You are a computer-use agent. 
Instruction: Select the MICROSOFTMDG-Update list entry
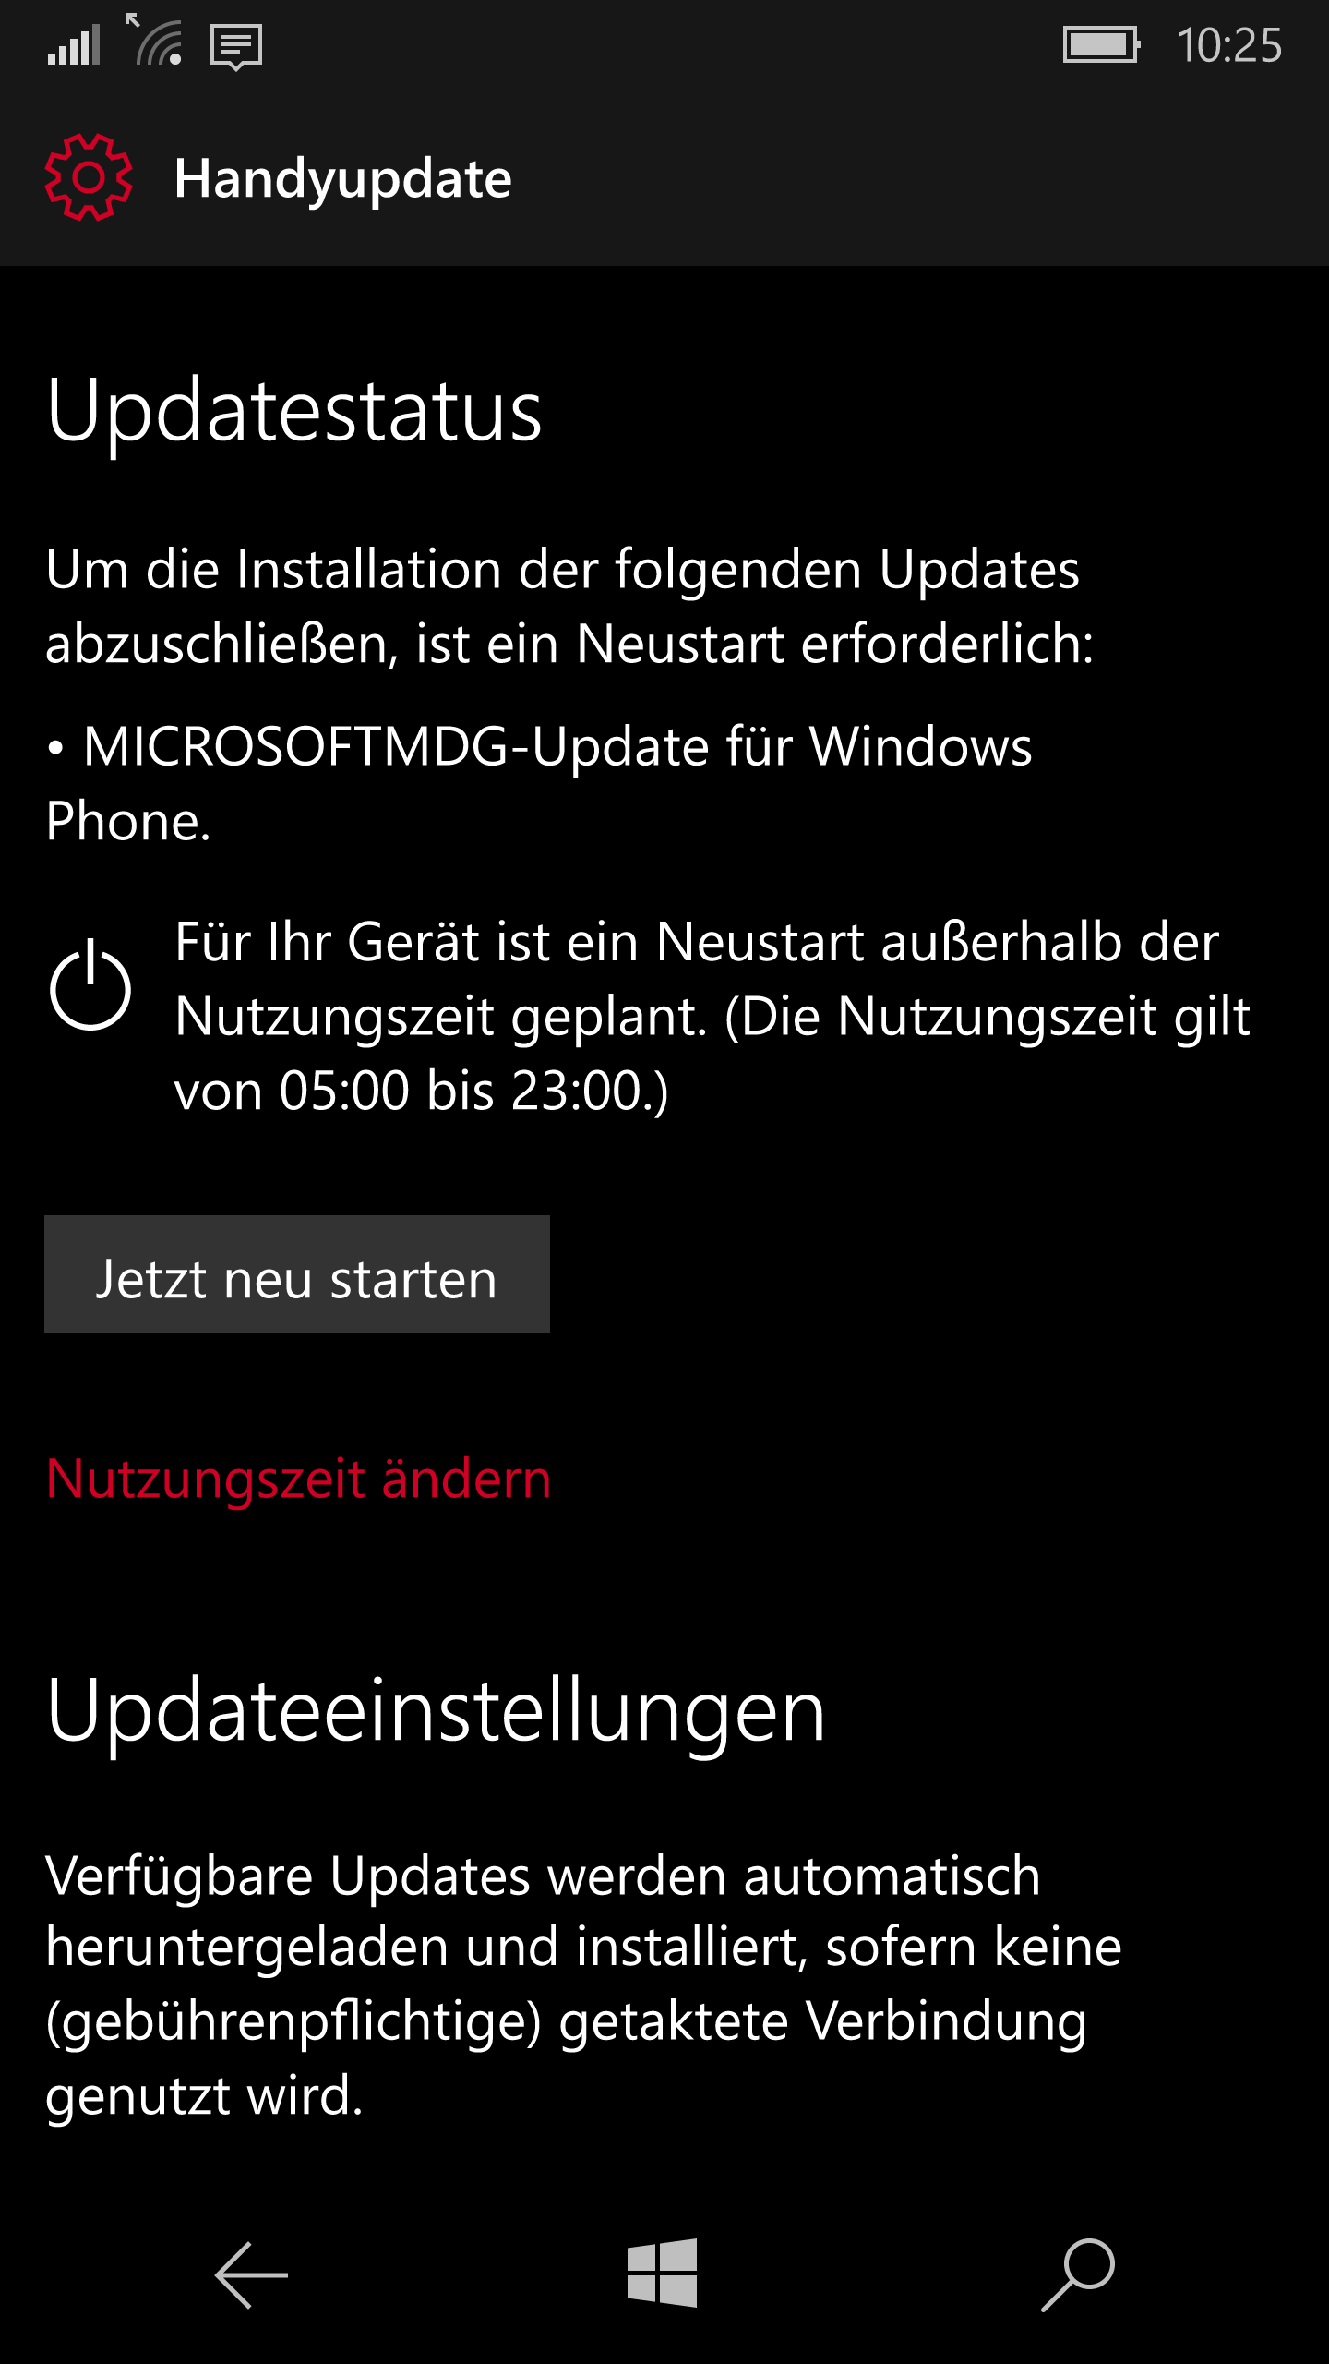tap(539, 784)
